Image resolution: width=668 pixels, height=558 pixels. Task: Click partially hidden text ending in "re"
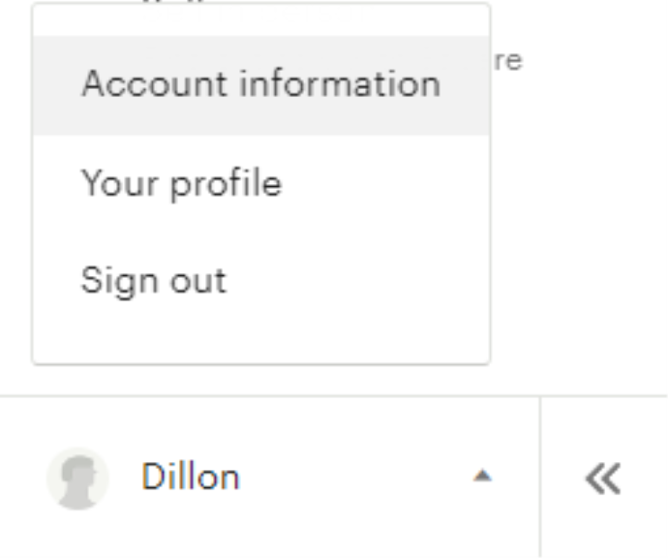(x=508, y=60)
